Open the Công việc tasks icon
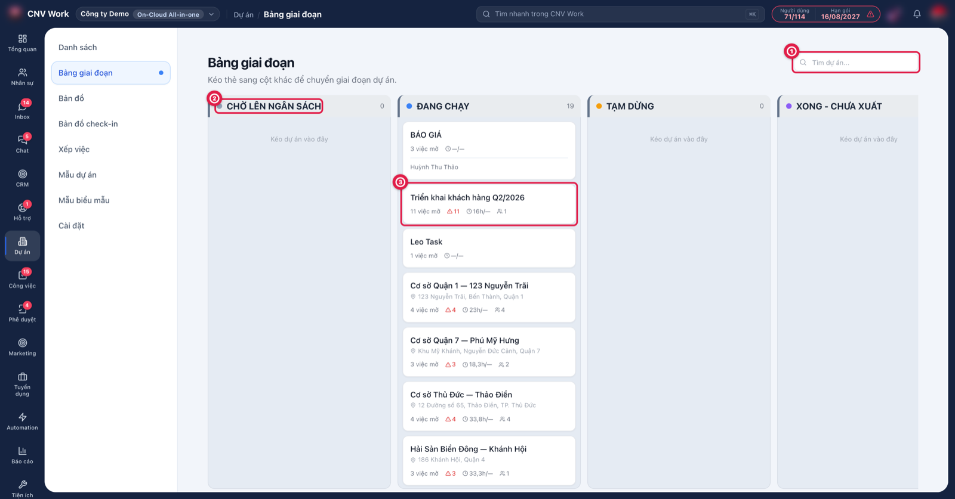Screen dimensions: 955x499 coord(22,280)
